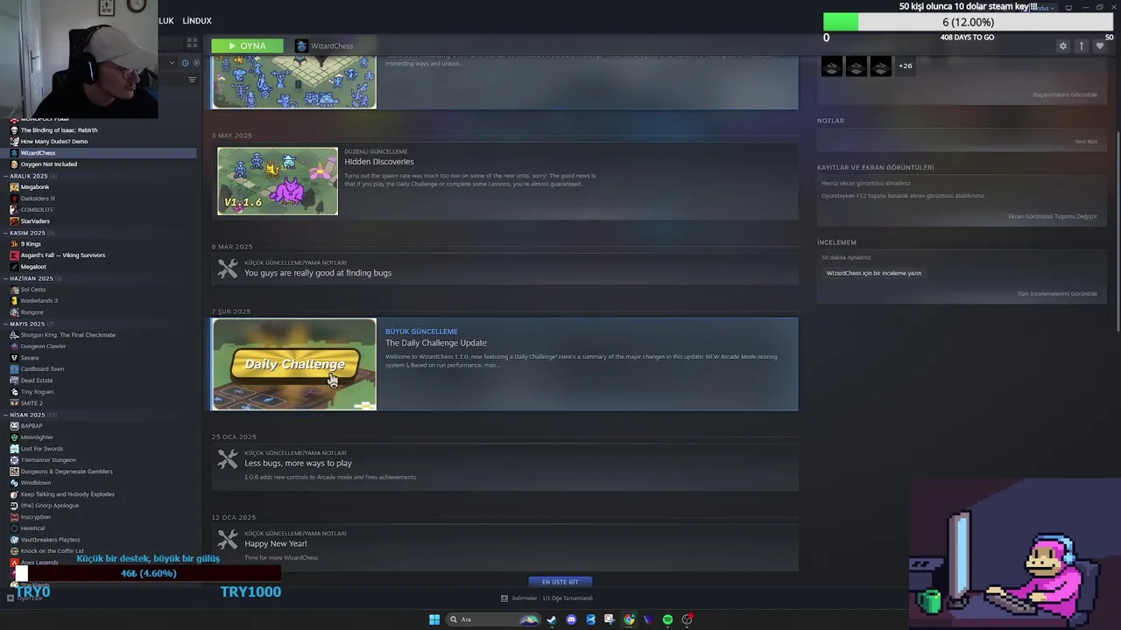The width and height of the screenshot is (1121, 630).
Task: Open the Happy New Year patch note
Action: click(x=276, y=544)
